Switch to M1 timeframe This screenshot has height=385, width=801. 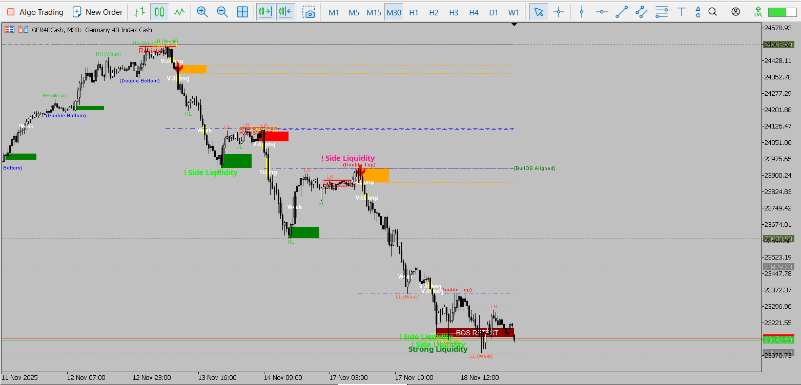tap(334, 12)
